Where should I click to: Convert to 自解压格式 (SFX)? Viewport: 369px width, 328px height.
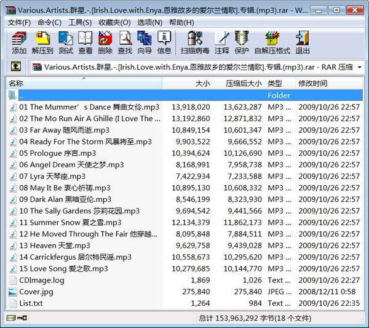[272, 42]
